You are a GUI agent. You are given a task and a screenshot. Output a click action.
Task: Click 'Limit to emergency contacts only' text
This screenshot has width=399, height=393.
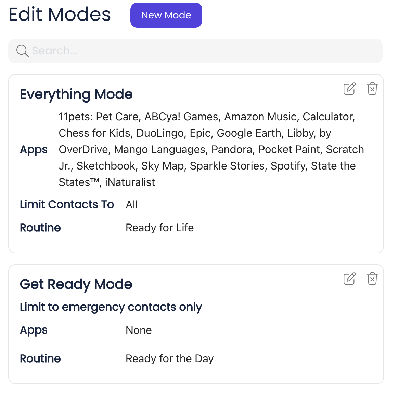pos(111,307)
